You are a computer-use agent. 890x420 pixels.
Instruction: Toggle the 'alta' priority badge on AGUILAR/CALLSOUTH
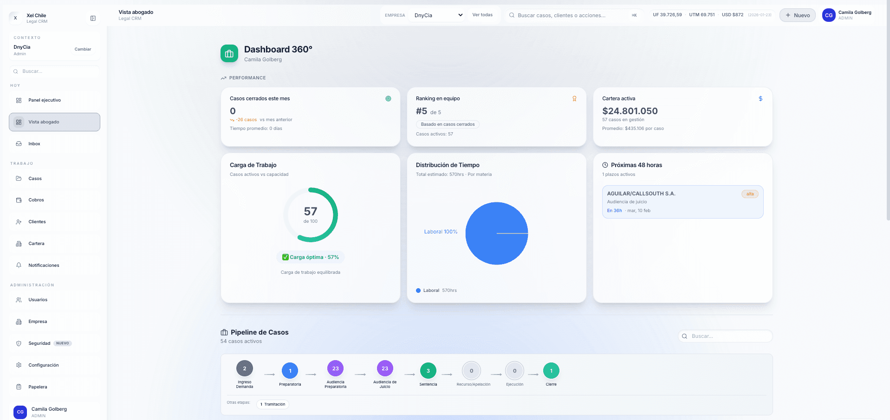pyautogui.click(x=750, y=194)
